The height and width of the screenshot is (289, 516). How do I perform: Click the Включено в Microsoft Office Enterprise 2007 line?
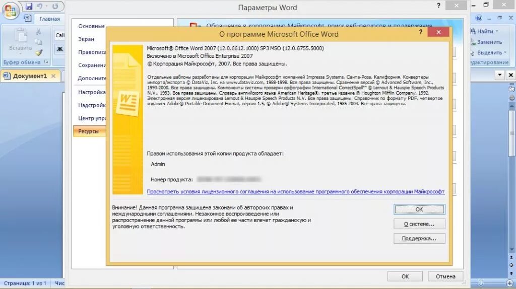[200, 56]
